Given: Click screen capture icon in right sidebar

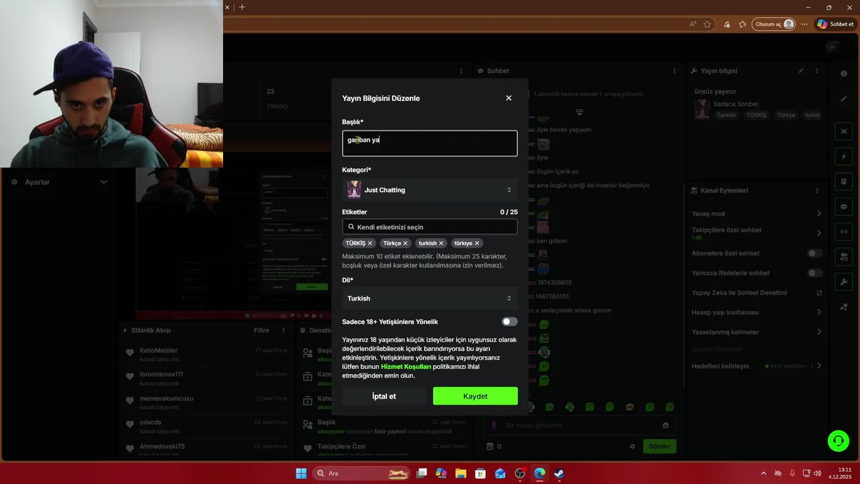Looking at the screenshot, I should pyautogui.click(x=844, y=131).
